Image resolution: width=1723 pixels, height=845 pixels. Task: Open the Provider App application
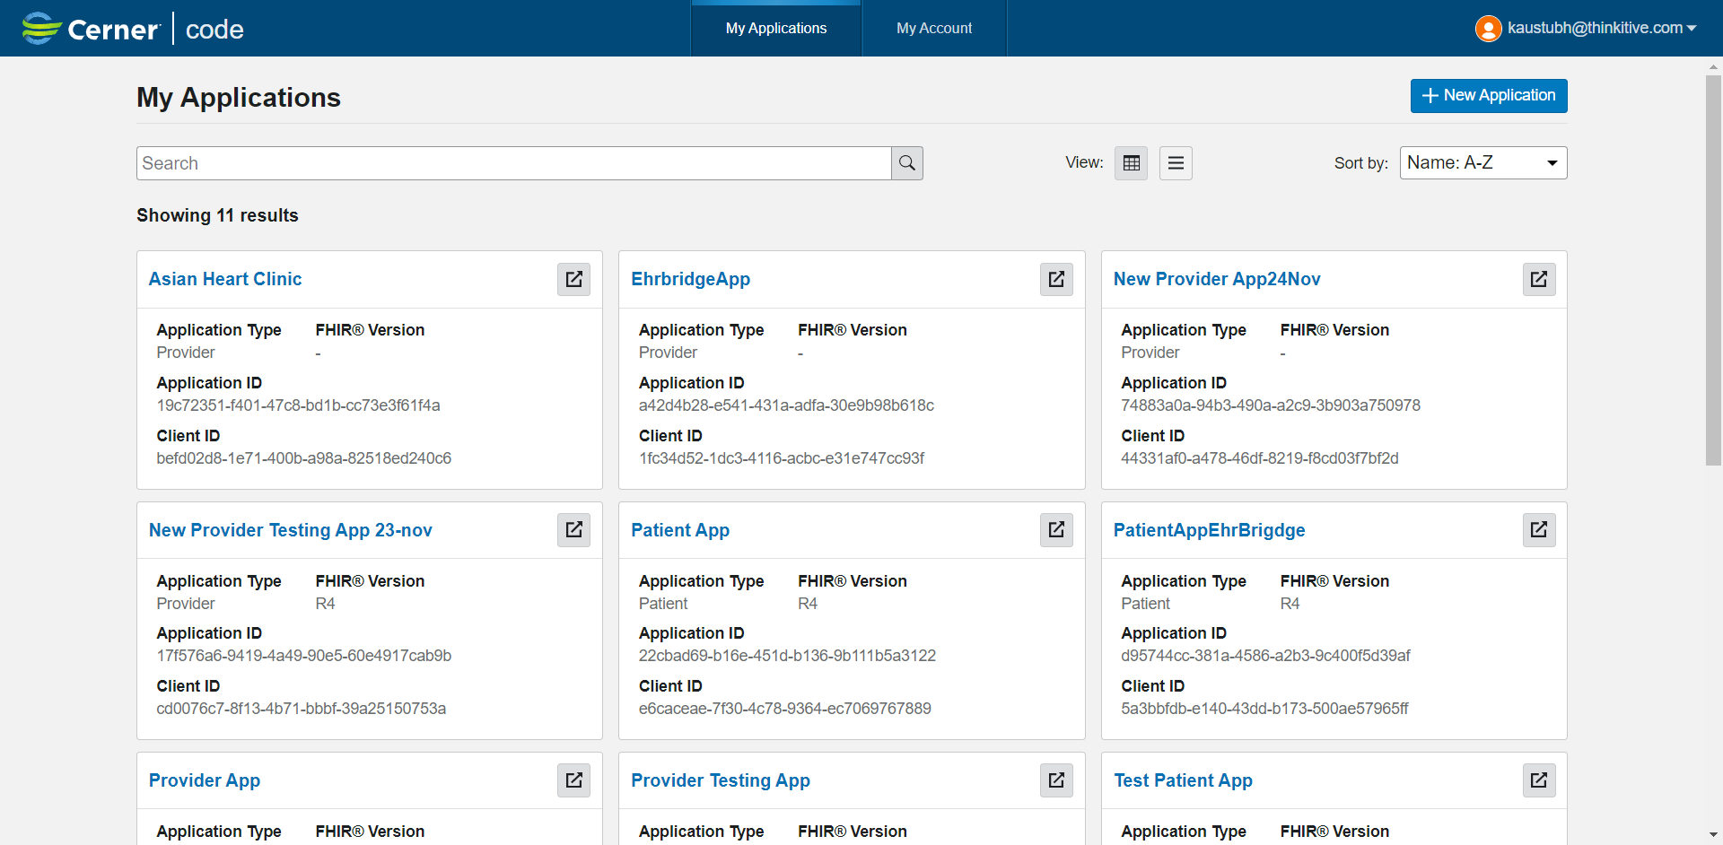pos(205,780)
